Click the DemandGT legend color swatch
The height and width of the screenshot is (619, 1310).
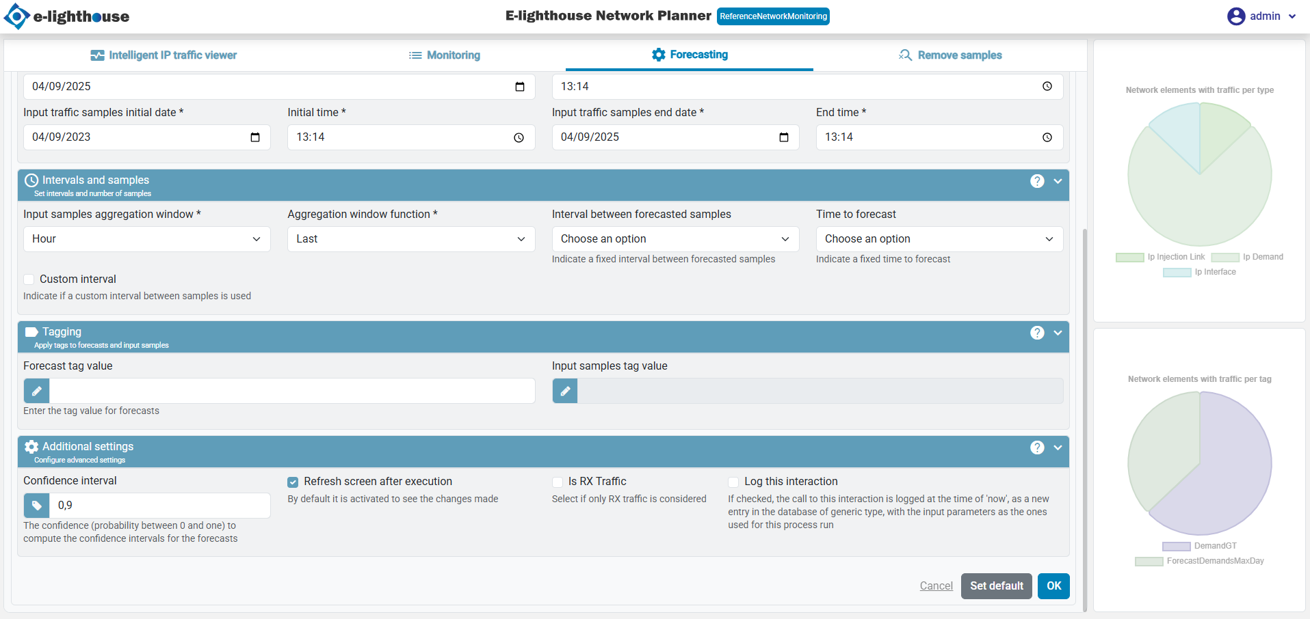click(1176, 547)
